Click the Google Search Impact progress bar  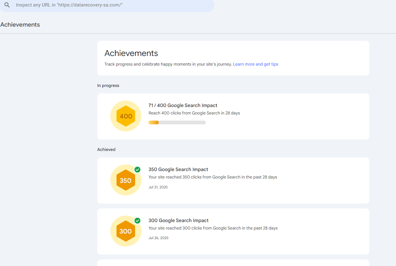(x=177, y=122)
